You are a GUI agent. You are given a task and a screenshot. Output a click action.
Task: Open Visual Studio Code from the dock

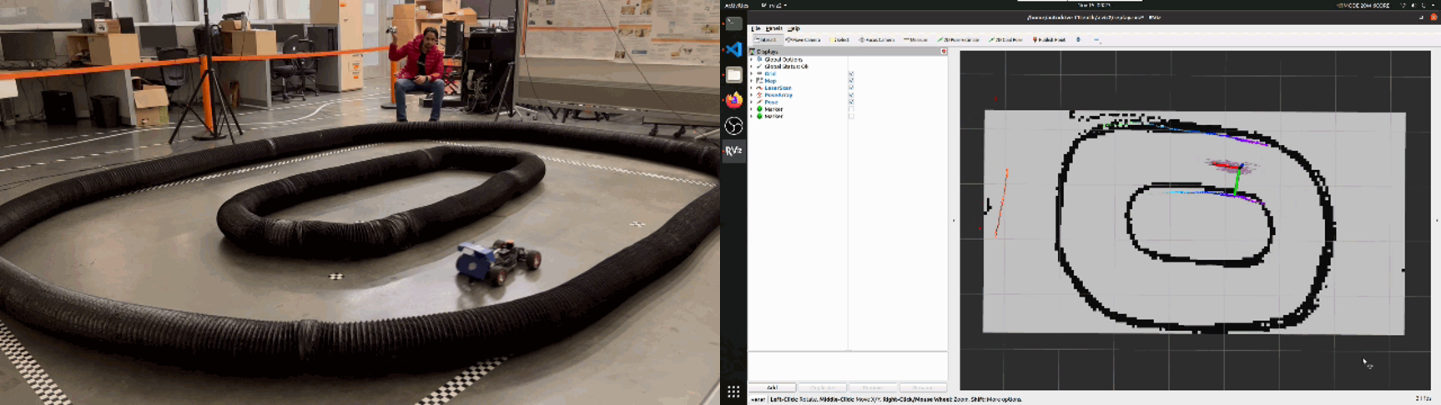tap(733, 50)
